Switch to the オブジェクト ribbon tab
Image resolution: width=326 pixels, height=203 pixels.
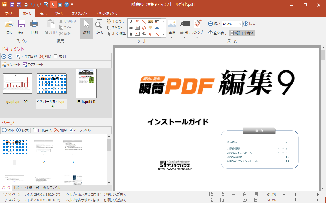click(80, 13)
